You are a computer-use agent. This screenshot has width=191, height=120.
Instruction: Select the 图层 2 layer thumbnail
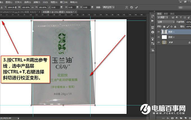164,37
